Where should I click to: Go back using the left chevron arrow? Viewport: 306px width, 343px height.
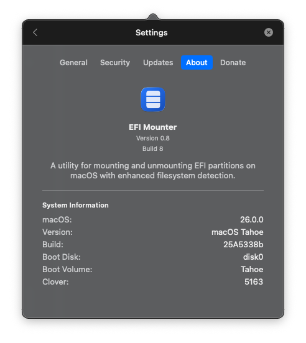(35, 32)
